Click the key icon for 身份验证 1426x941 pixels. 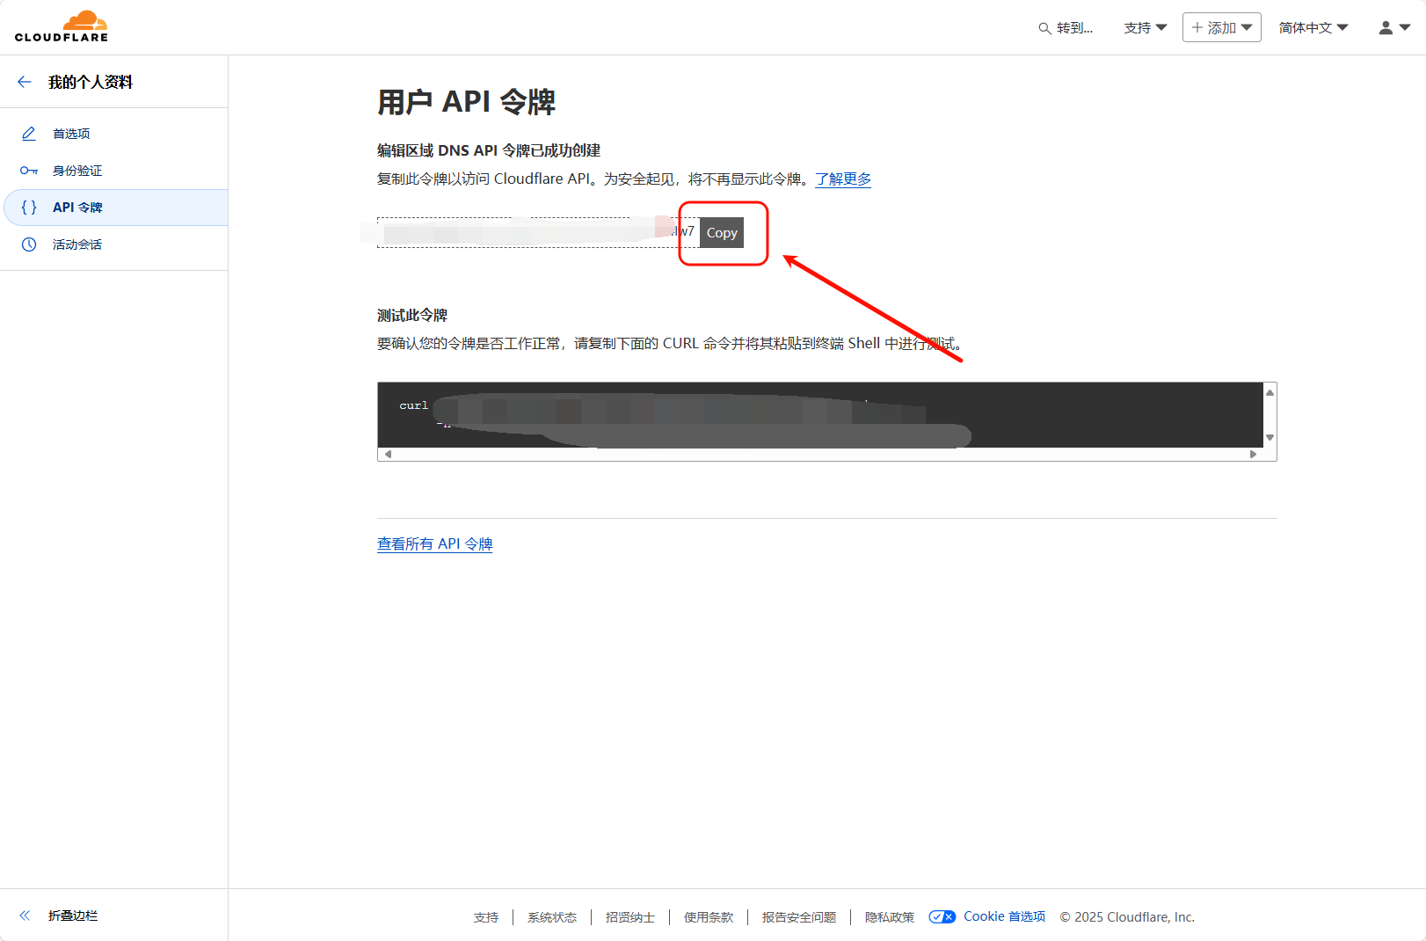pos(29,171)
